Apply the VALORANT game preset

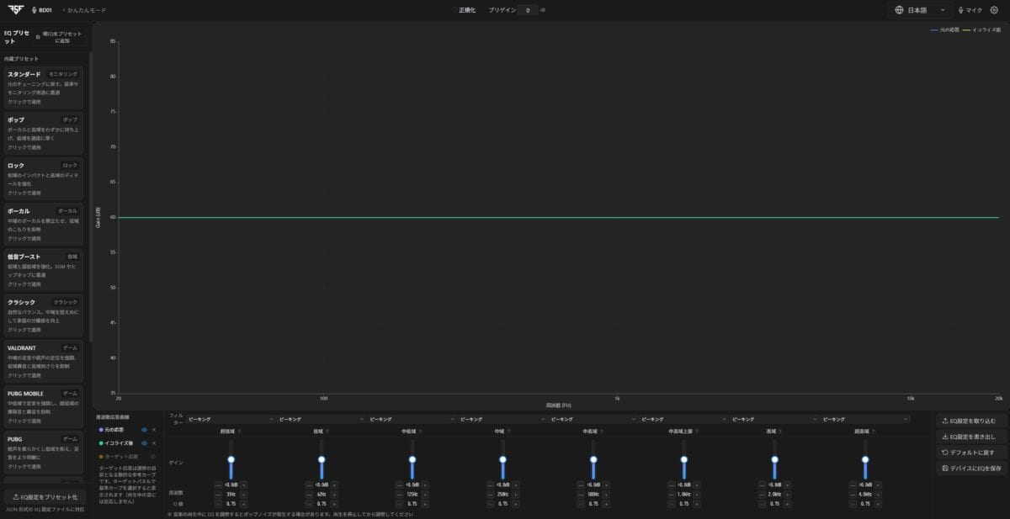tap(44, 360)
